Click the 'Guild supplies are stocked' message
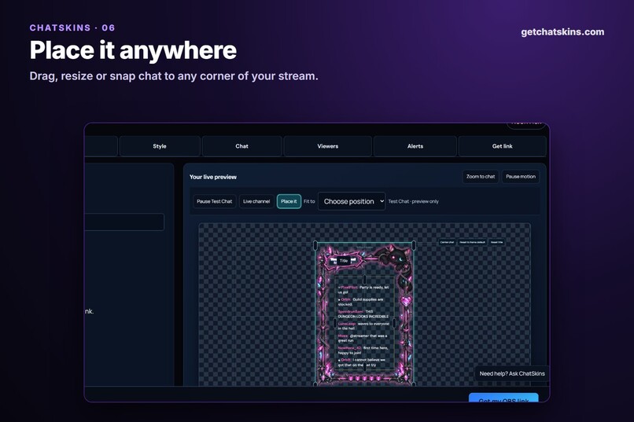The height and width of the screenshot is (422, 634). (x=361, y=302)
